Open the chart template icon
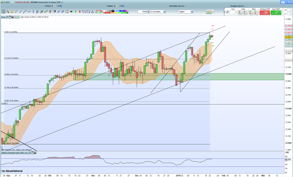This screenshot has height=177, width=293. pyautogui.click(x=209, y=12)
